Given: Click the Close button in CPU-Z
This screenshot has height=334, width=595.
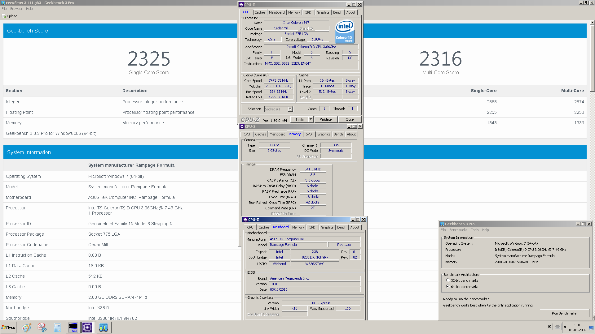Looking at the screenshot, I should coord(350,119).
